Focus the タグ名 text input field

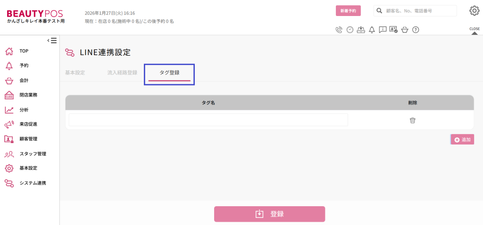(208, 120)
